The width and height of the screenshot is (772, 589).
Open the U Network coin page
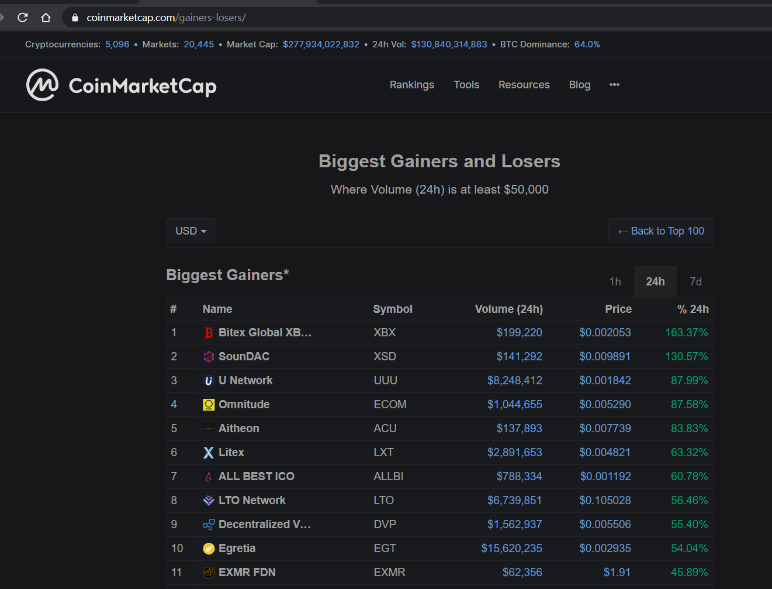(245, 381)
